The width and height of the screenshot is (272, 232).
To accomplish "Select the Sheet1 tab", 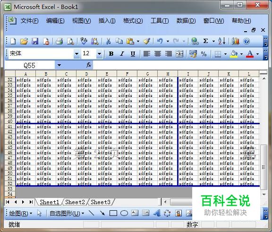I will (x=49, y=202).
